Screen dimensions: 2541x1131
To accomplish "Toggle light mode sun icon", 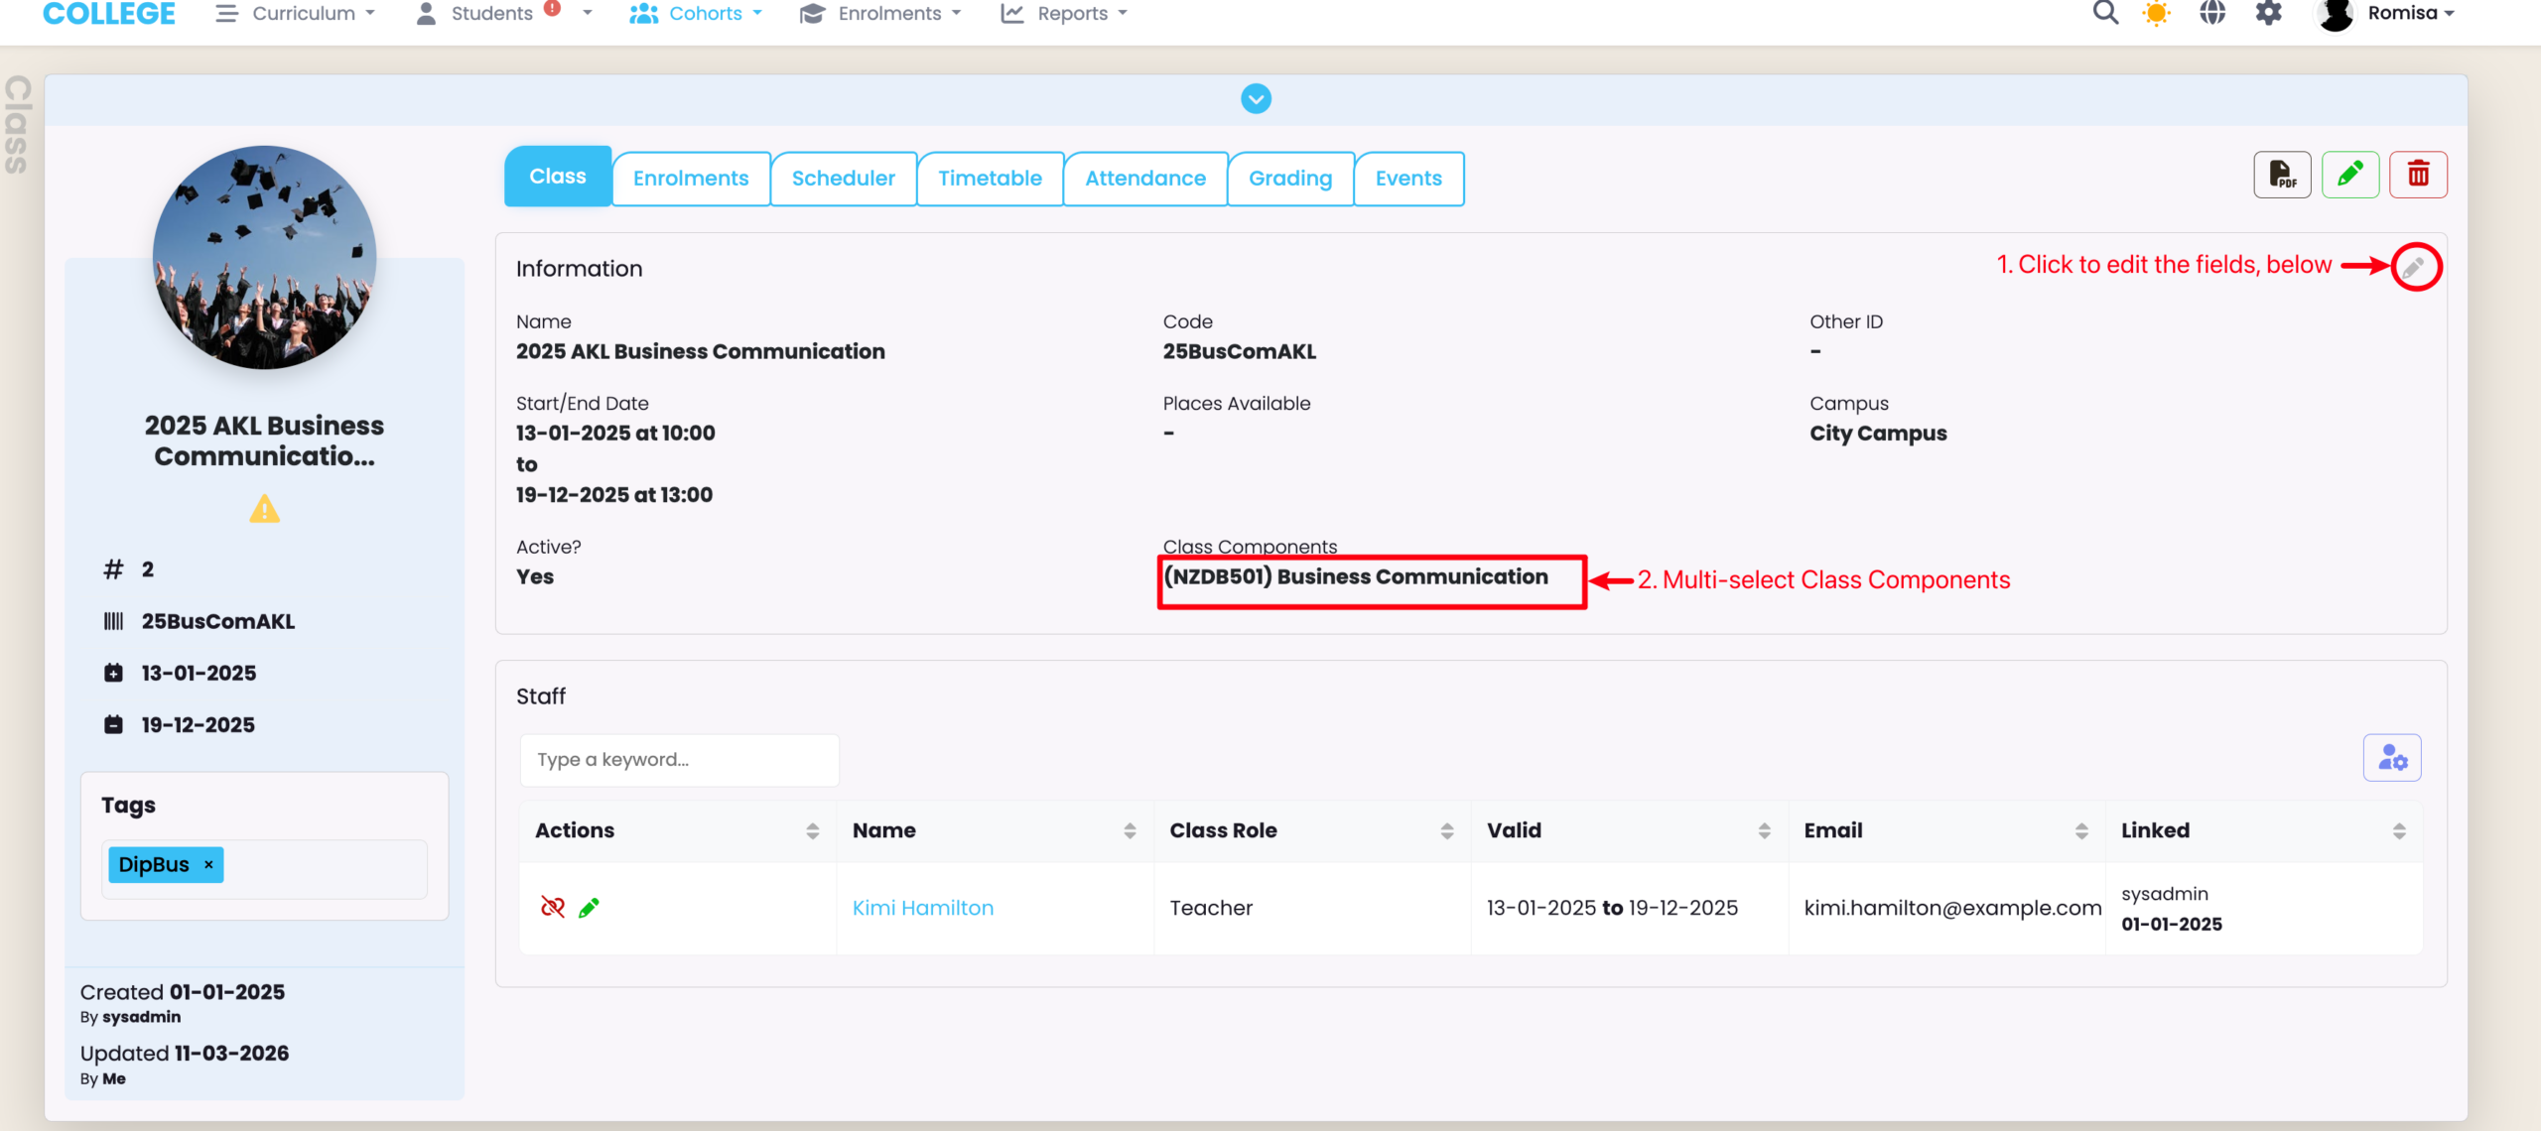I will click(2156, 14).
